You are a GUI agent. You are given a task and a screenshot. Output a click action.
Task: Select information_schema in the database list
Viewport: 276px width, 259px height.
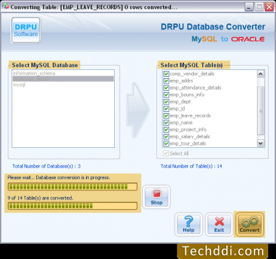tap(63, 73)
